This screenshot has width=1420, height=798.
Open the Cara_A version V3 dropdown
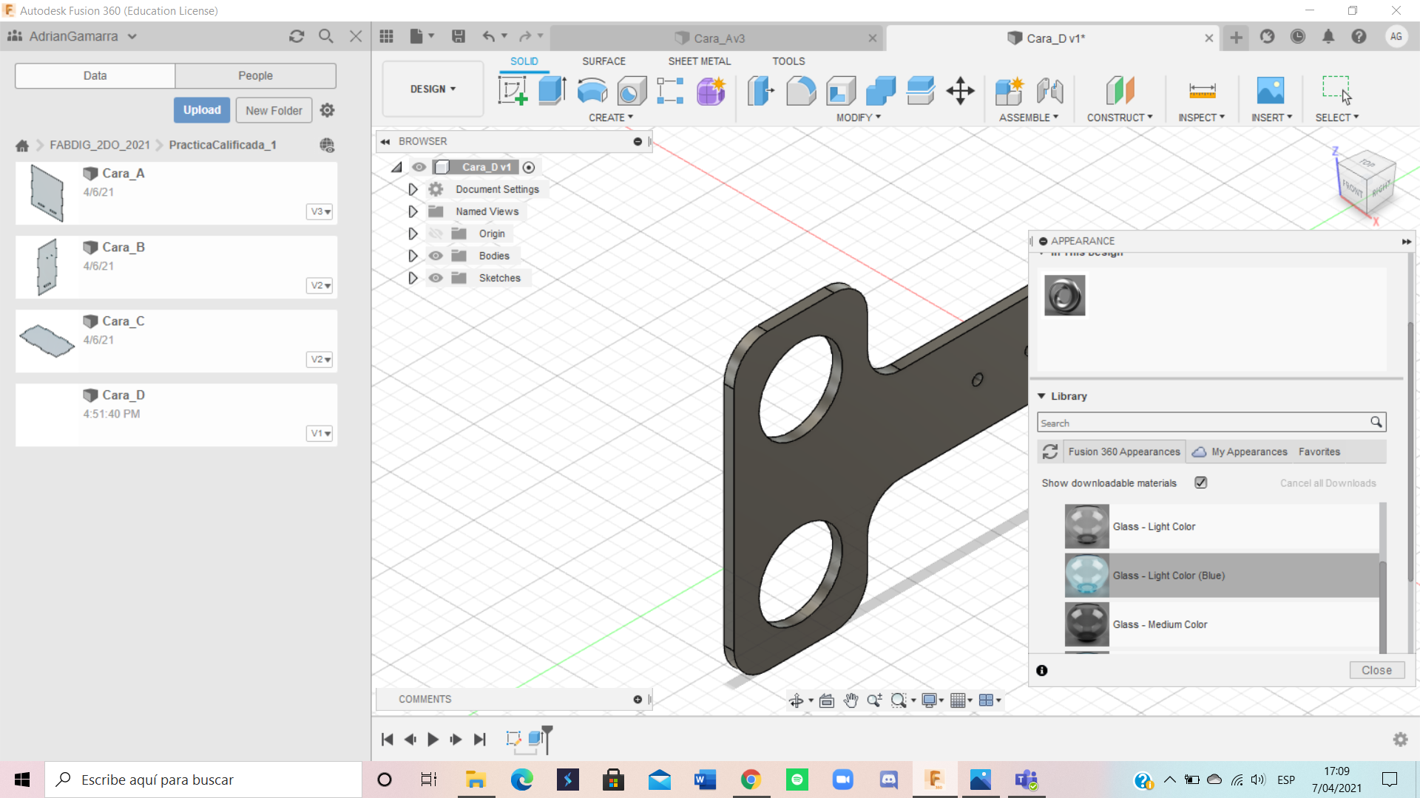319,212
